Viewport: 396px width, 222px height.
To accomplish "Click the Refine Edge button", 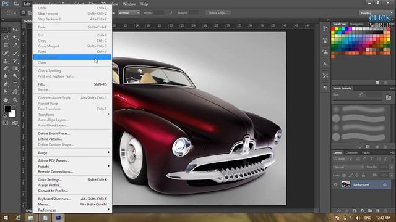I will tap(218, 13).
